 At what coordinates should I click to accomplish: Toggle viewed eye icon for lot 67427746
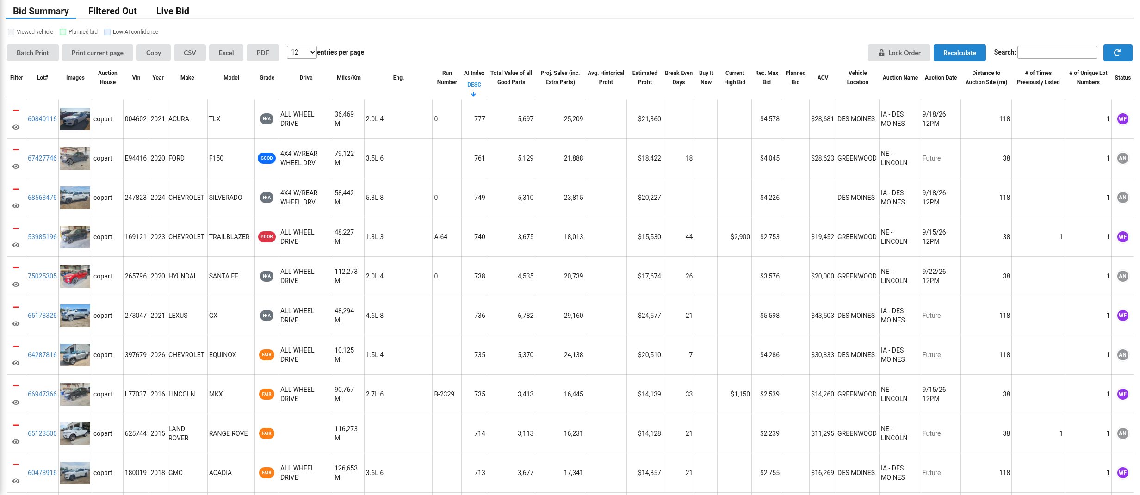click(16, 167)
